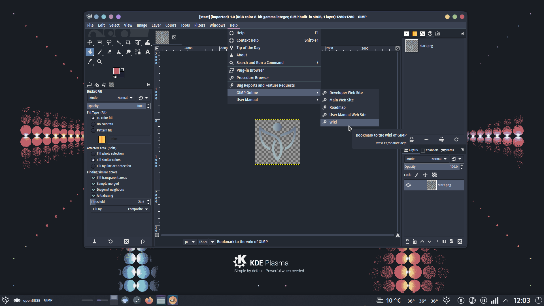This screenshot has height=306, width=544.
Task: Toggle Diagonal neighbors checkbox
Action: (x=93, y=190)
